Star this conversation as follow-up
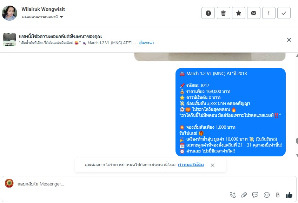 tap(239, 13)
